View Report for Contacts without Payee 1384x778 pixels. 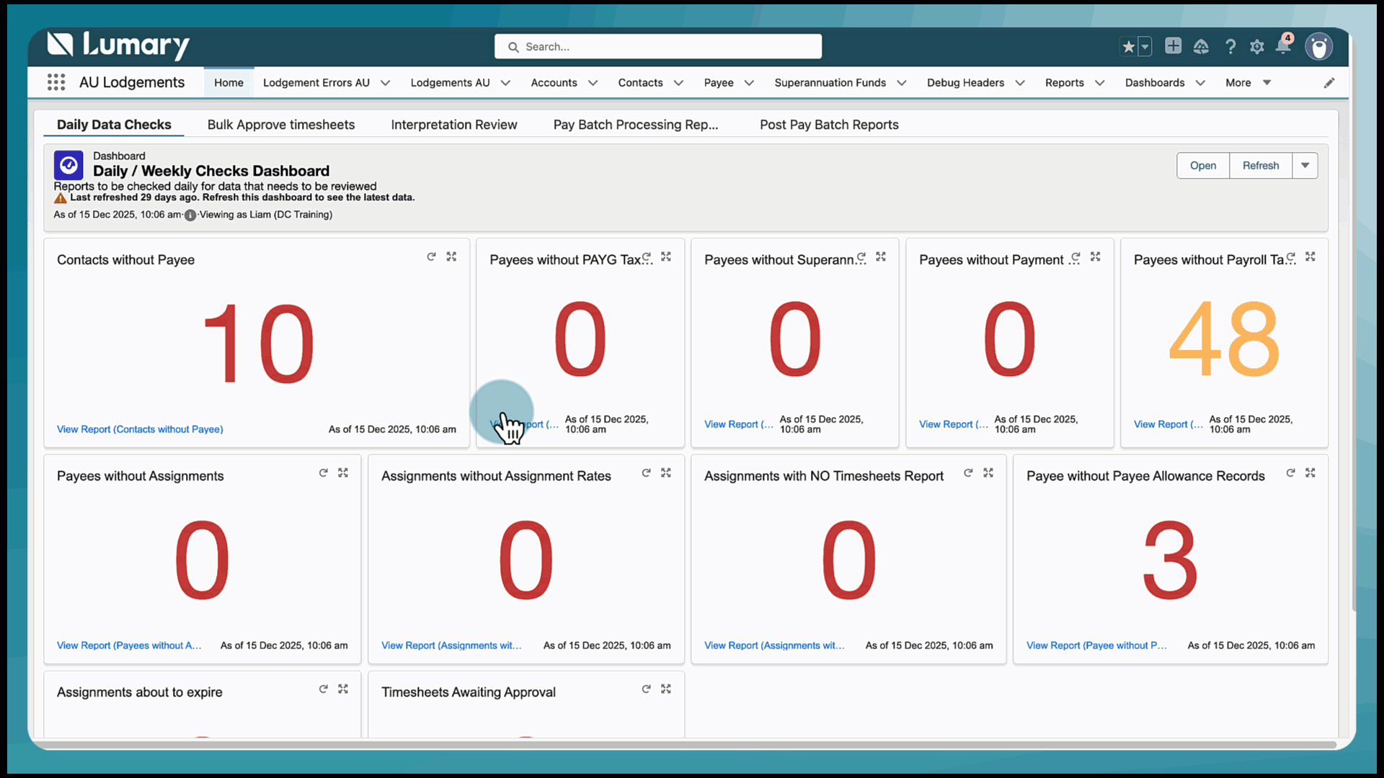[x=140, y=429]
